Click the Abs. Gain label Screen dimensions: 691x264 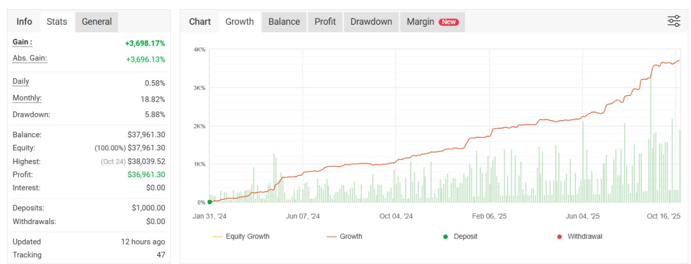click(x=29, y=59)
